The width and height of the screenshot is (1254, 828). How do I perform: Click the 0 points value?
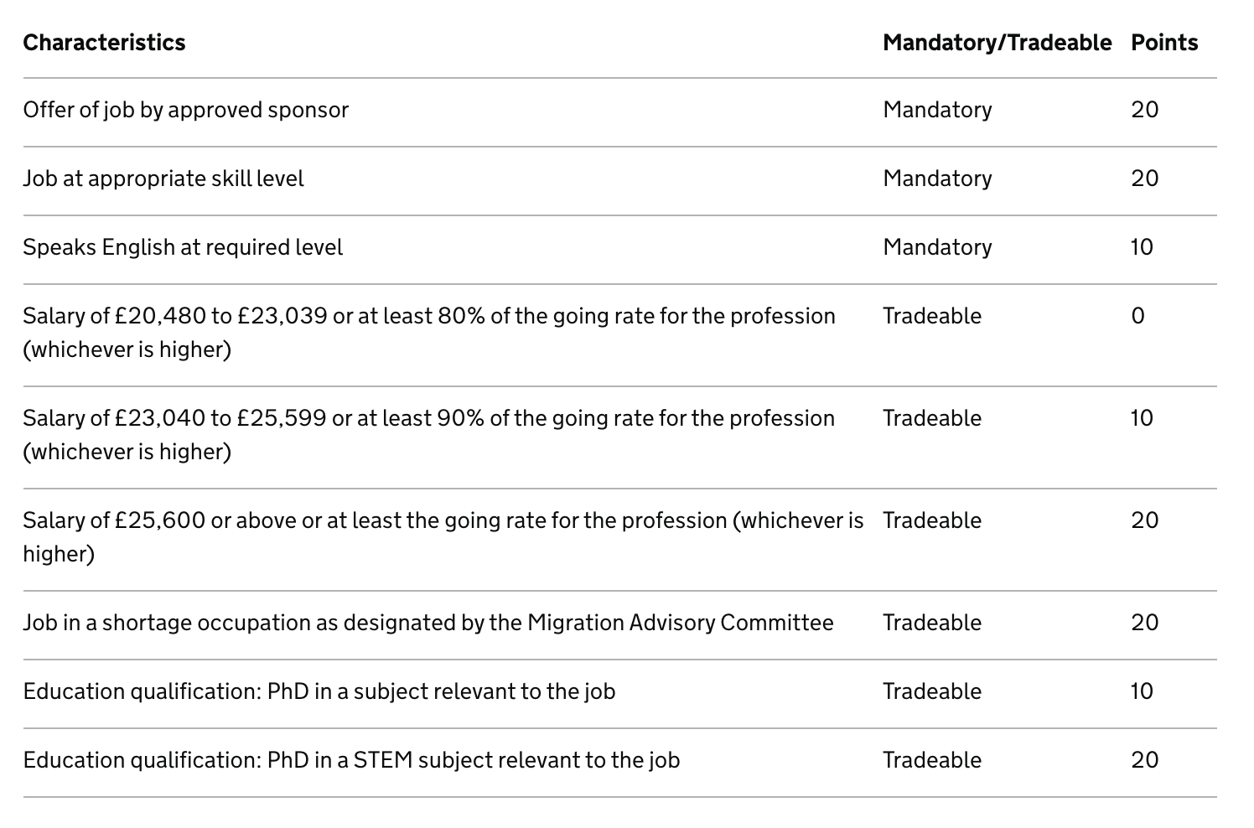coord(1137,316)
